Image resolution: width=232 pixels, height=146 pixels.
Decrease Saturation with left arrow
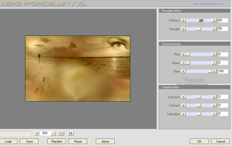[183, 114]
